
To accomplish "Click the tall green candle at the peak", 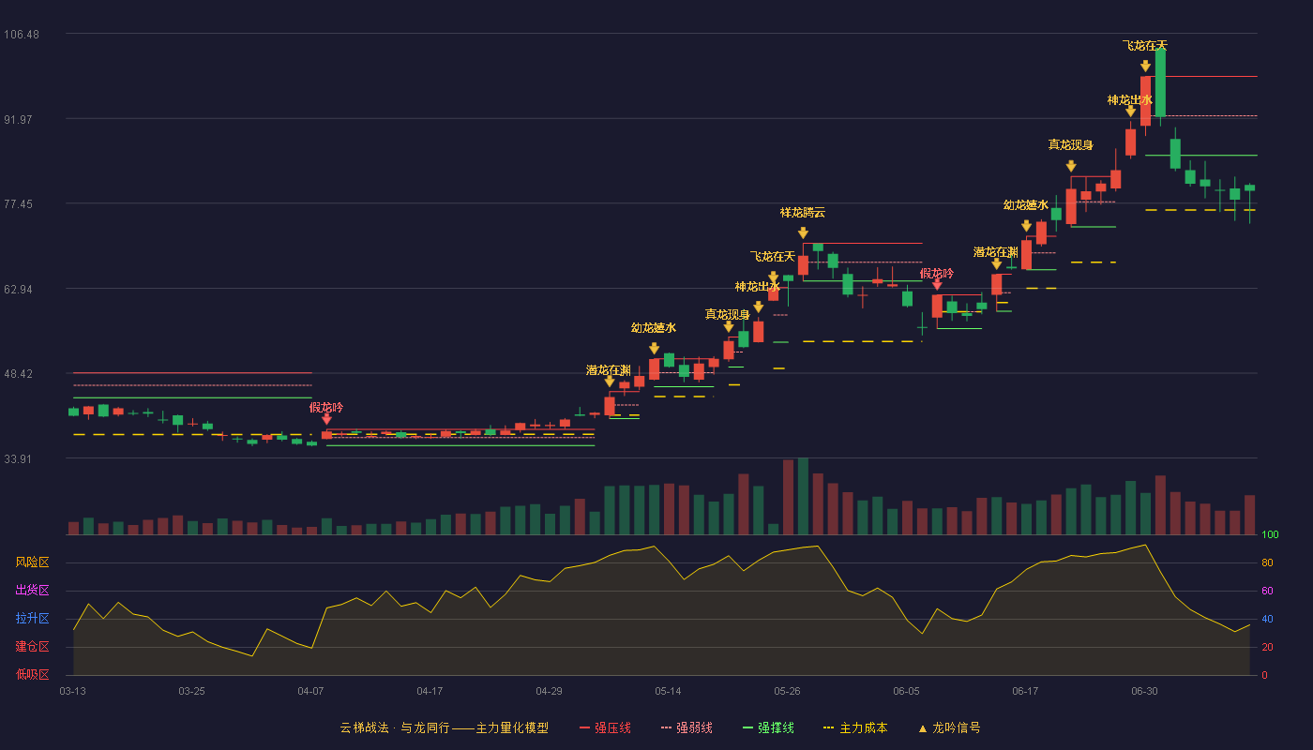I will tap(1160, 82).
